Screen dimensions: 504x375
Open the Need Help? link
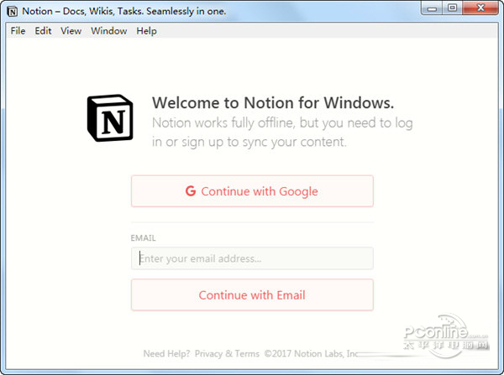click(x=166, y=353)
